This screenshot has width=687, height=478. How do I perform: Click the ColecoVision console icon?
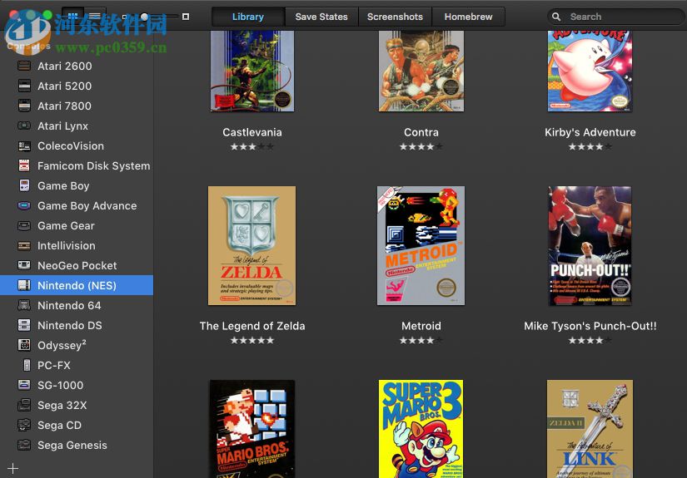click(24, 145)
